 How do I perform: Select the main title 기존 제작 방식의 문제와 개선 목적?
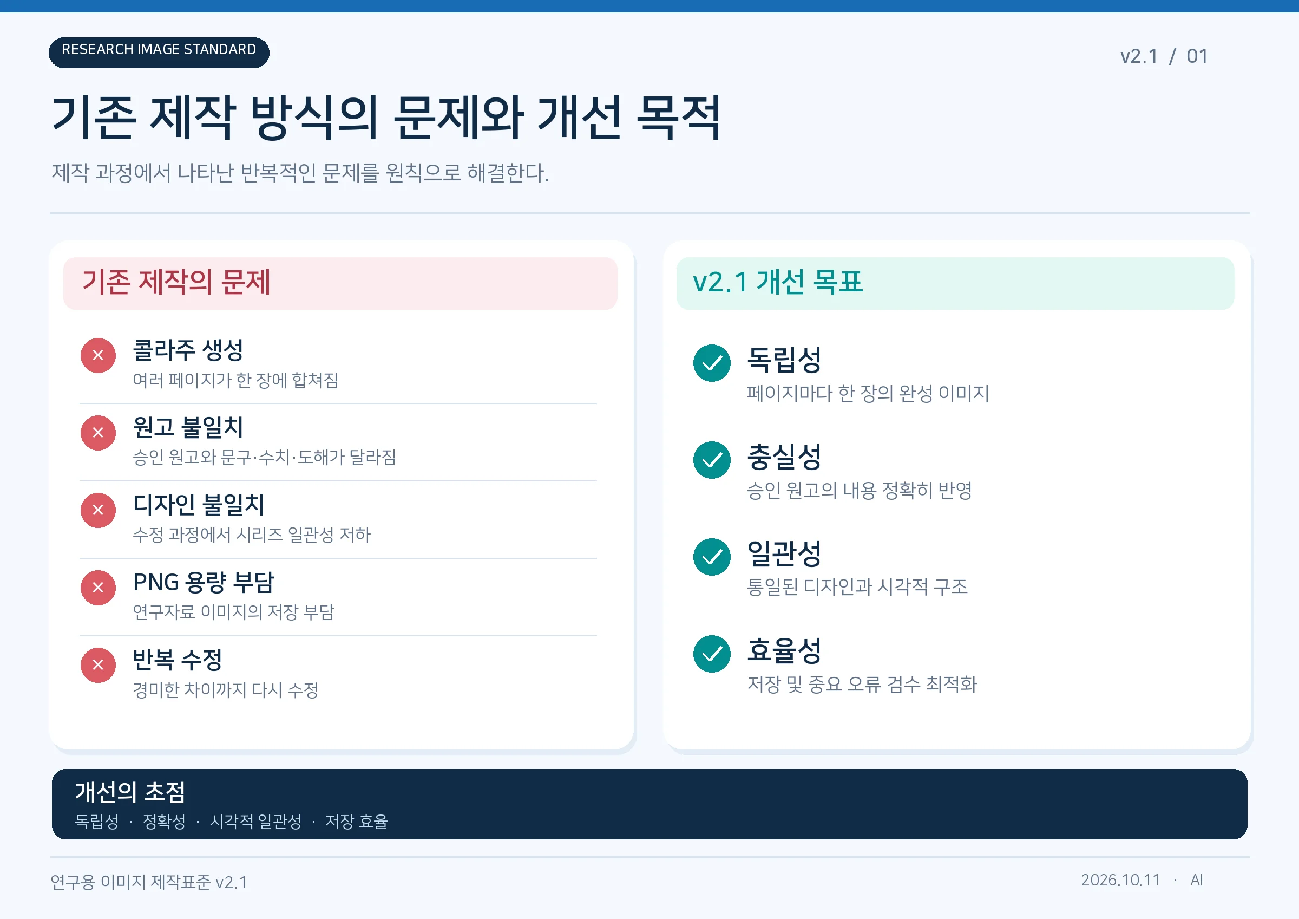pos(386,118)
